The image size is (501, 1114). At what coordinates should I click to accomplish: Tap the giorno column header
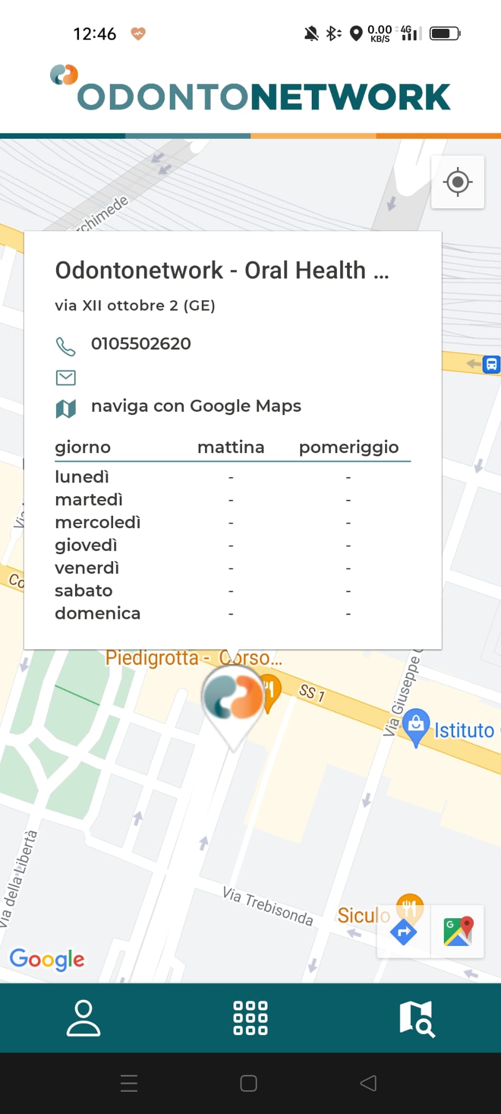83,448
